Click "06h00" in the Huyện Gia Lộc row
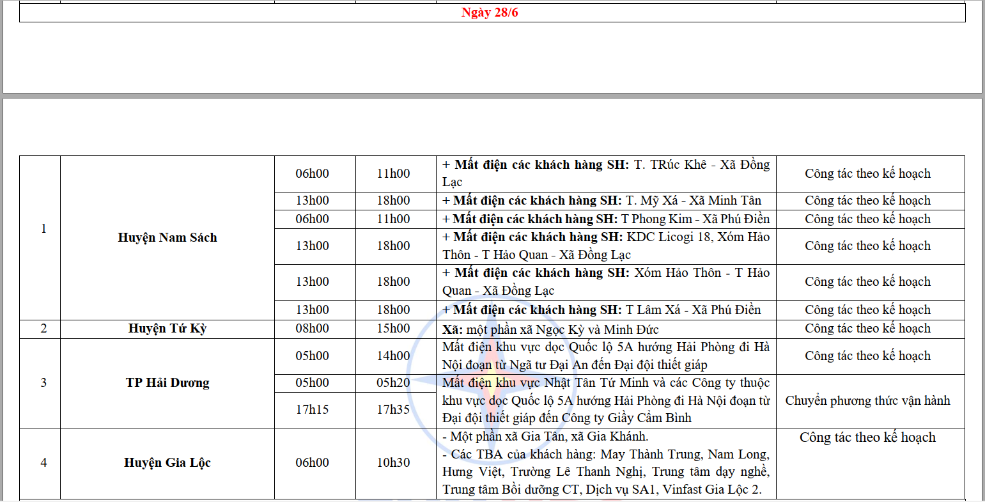The width and height of the screenshot is (985, 502). click(x=313, y=463)
